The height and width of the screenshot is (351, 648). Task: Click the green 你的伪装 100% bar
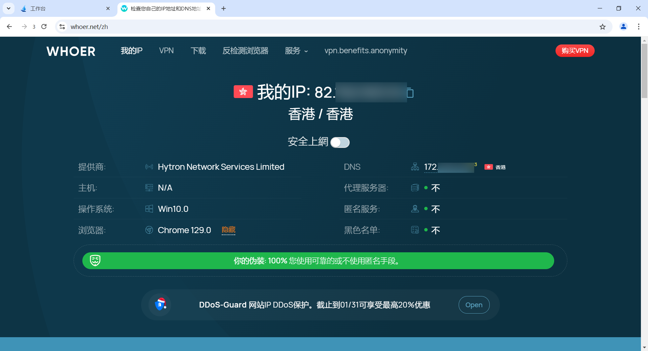click(x=318, y=261)
